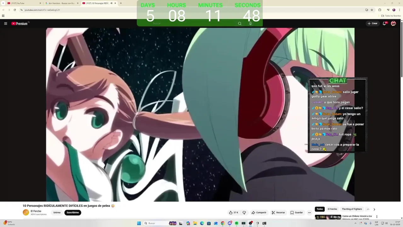Open the El Fercho channel avatar
The width and height of the screenshot is (403, 227).
point(26,212)
